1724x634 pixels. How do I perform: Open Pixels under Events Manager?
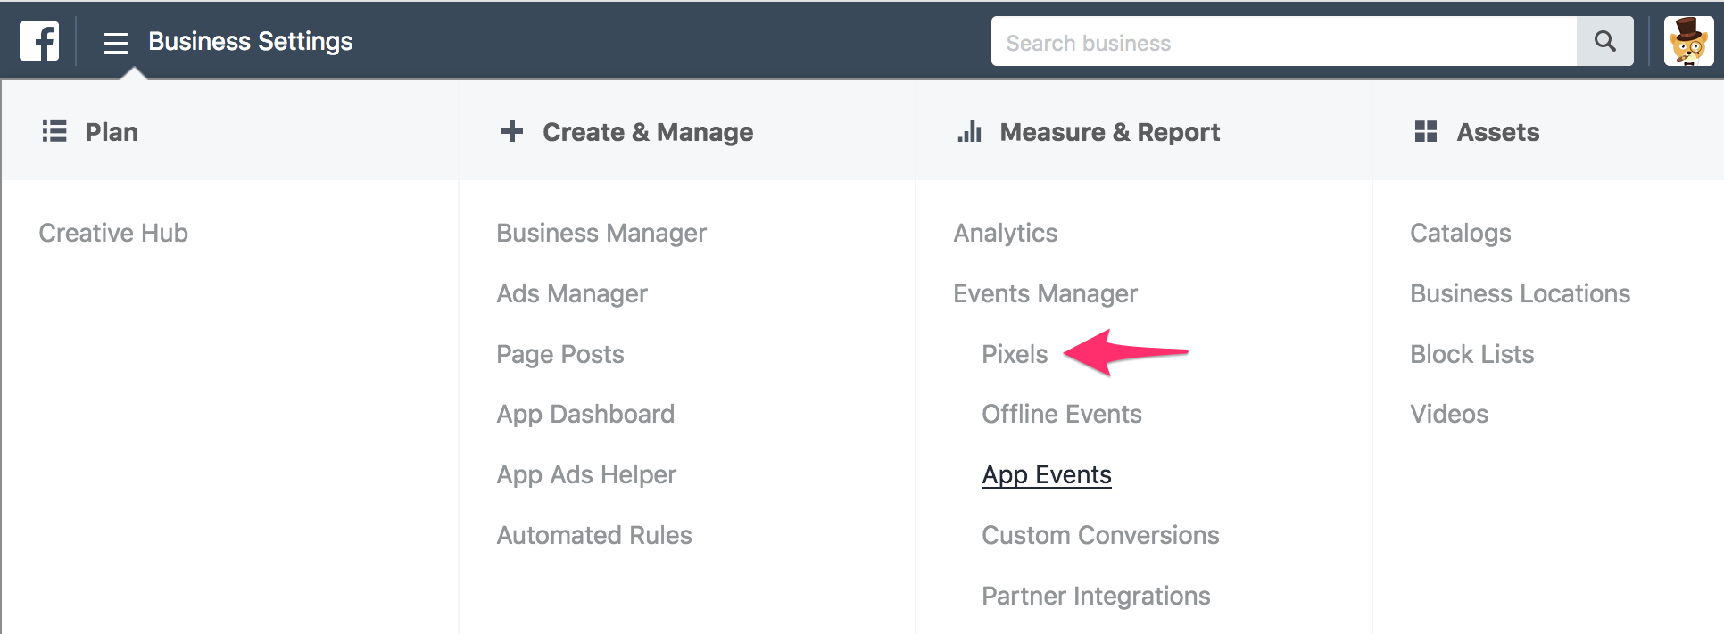click(x=1015, y=354)
